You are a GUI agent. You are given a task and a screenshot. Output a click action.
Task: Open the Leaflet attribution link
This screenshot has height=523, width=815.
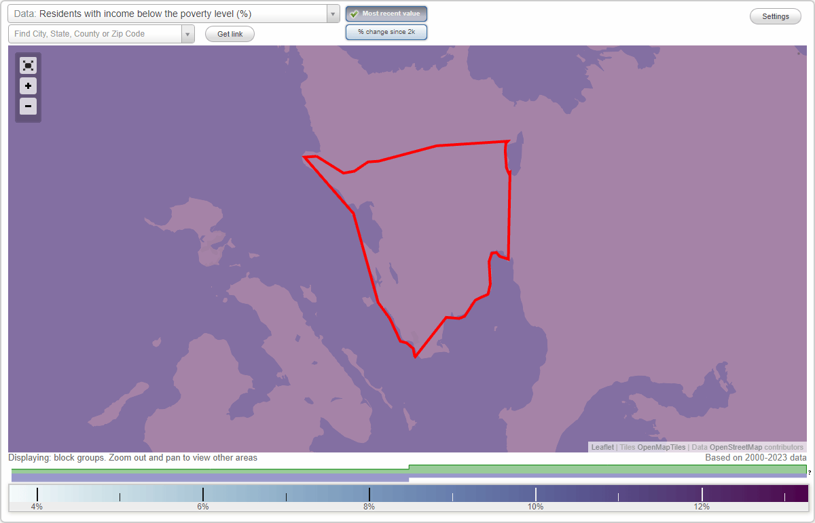pos(602,447)
